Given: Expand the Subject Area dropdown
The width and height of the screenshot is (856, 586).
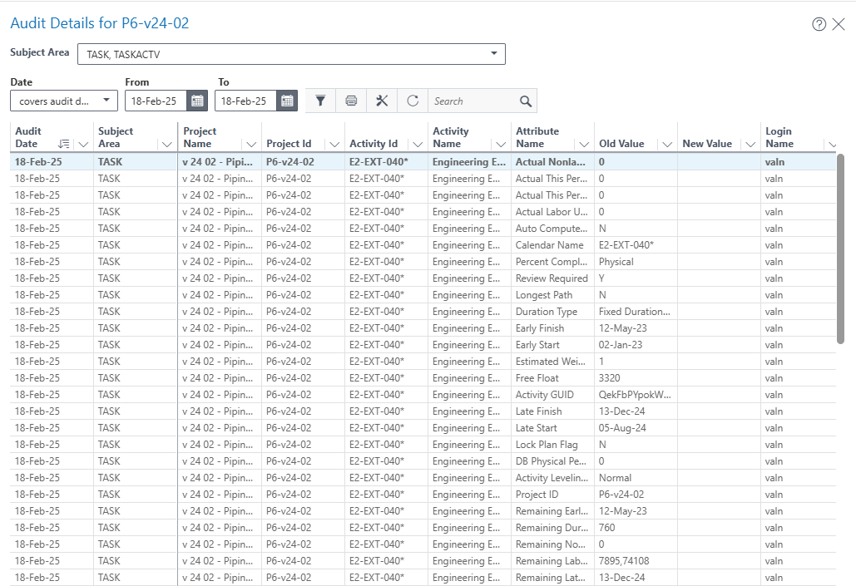Looking at the screenshot, I should pos(494,54).
